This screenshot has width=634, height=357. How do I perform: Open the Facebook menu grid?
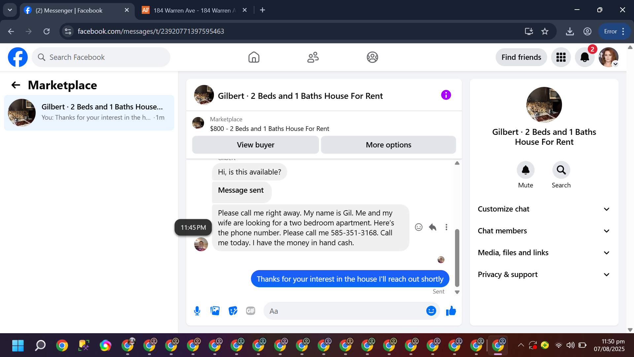tap(561, 57)
